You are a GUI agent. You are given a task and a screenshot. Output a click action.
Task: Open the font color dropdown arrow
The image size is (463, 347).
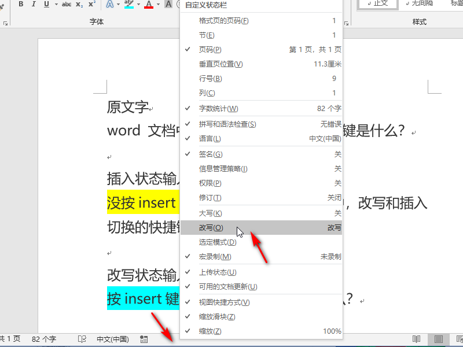click(x=158, y=4)
